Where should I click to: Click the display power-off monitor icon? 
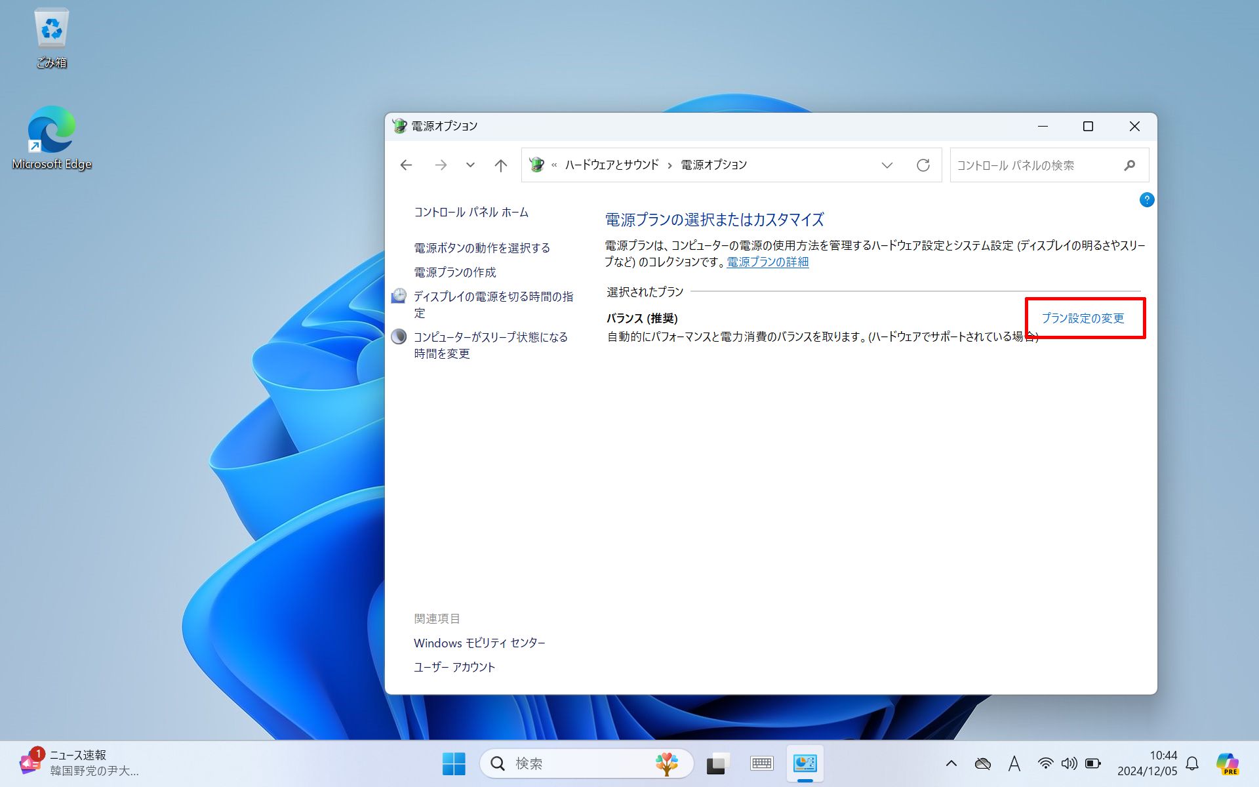[x=399, y=296]
